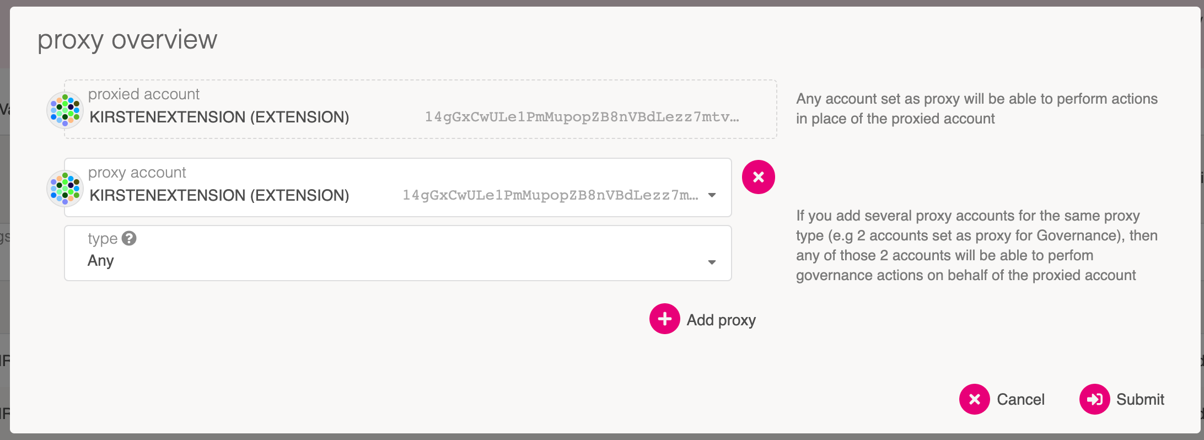Click the proxied account identicon

click(65, 110)
